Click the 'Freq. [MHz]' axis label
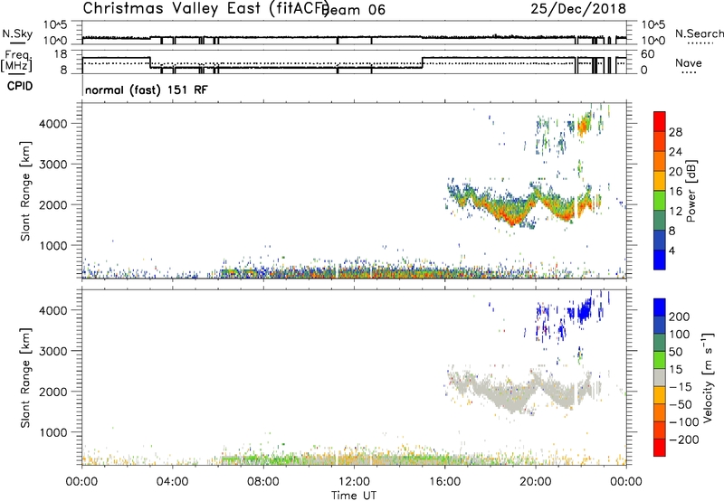 [17, 61]
